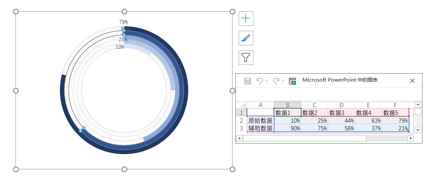Select column B header
This screenshot has width=435, height=181.
(287, 105)
